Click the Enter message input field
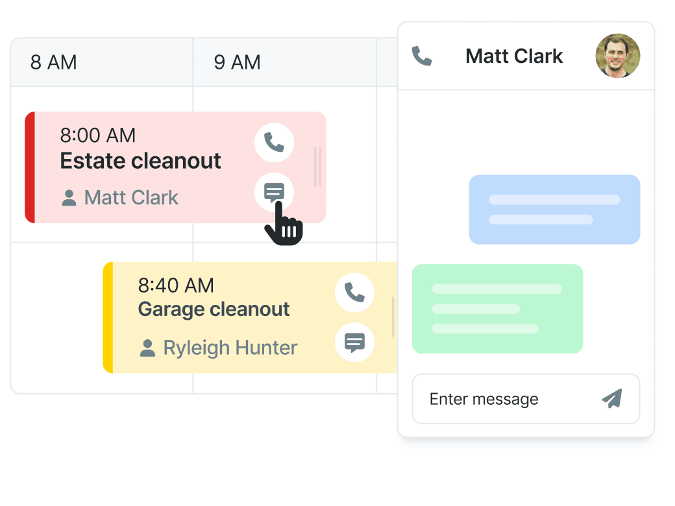 526,399
